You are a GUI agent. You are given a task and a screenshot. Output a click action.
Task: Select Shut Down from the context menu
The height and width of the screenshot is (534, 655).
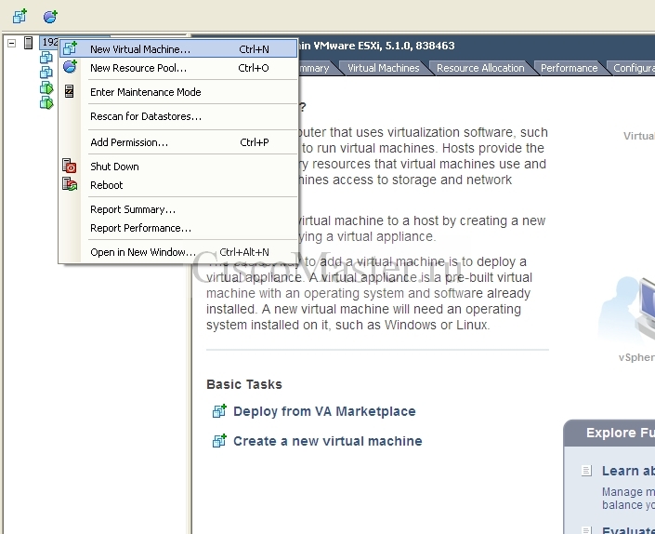[178, 167]
